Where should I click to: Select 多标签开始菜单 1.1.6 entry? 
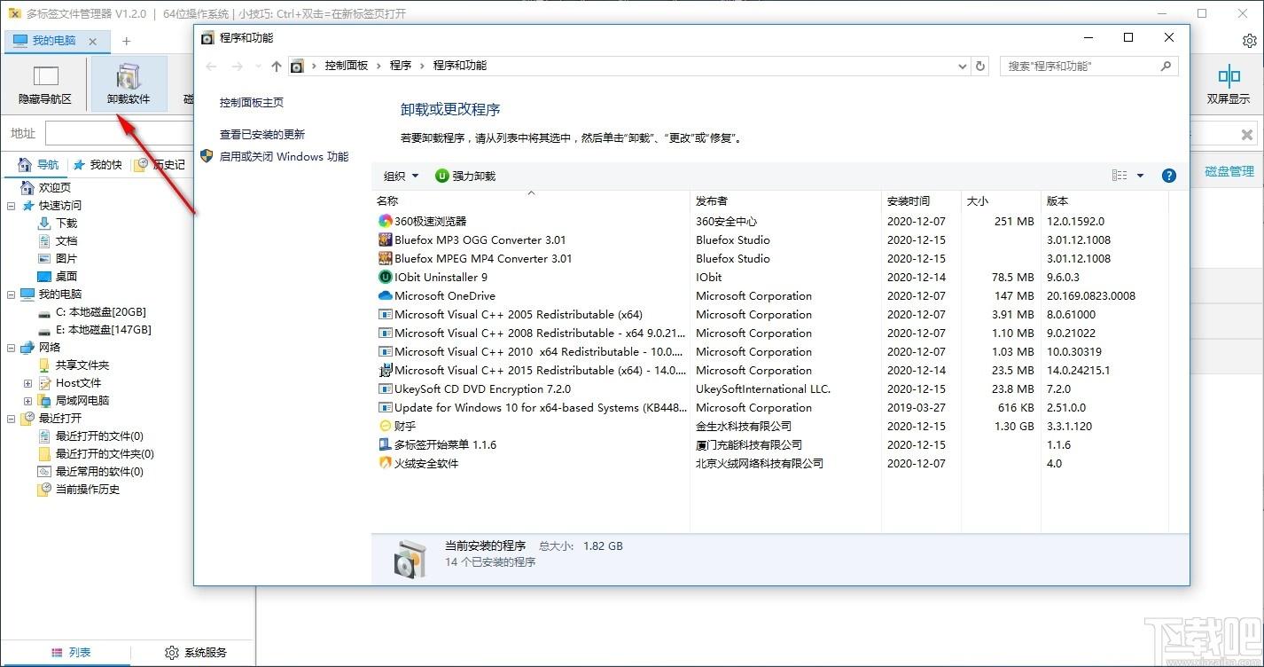pos(771,445)
